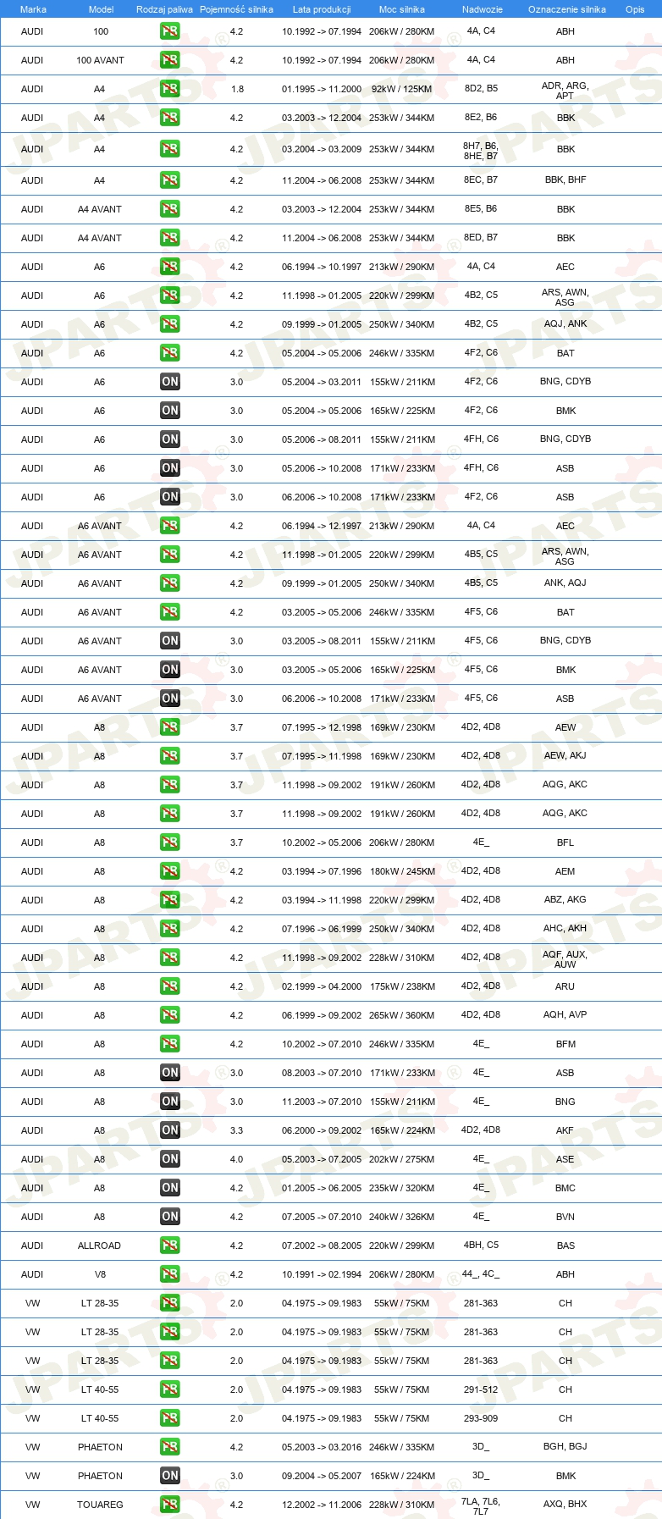Click the diesel ON icon in the A6 BMK 4F2 row
The width and height of the screenshot is (662, 1519).
170,411
